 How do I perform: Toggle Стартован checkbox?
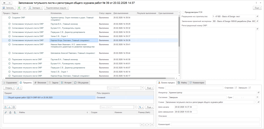tap(236, 88)
